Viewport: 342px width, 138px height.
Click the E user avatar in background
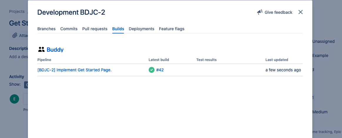point(14,99)
